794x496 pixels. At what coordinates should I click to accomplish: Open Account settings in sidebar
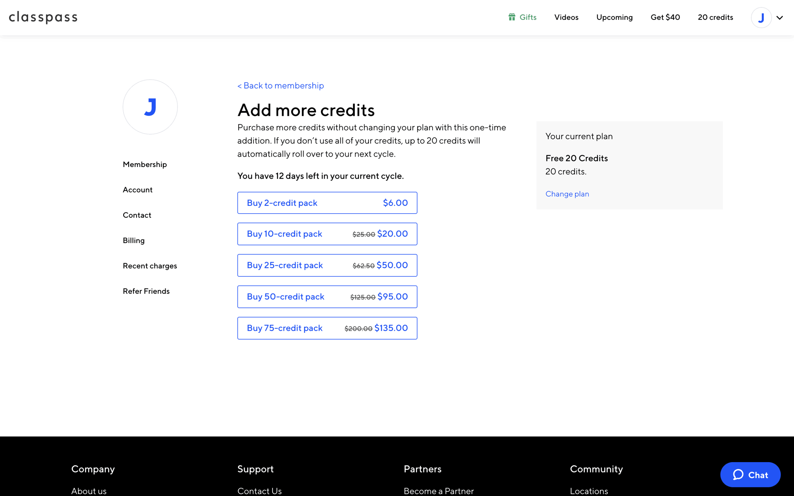point(138,190)
